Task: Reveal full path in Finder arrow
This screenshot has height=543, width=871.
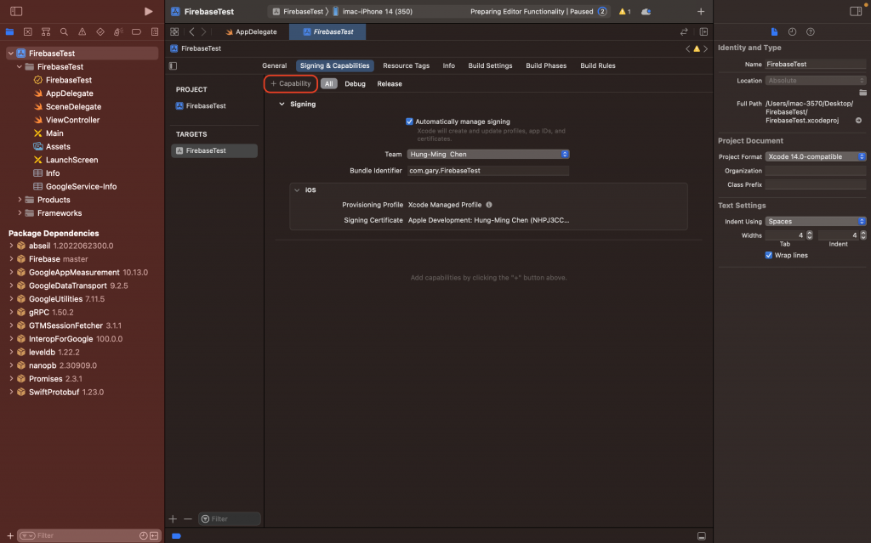Action: 858,120
